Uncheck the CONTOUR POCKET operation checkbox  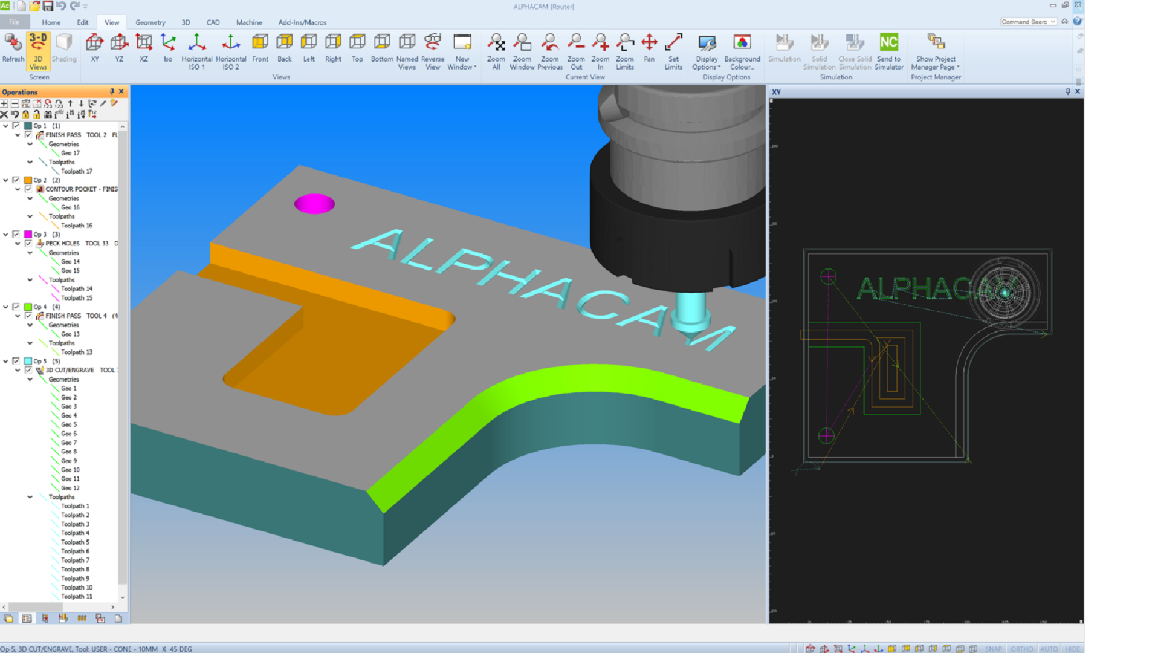click(x=28, y=189)
